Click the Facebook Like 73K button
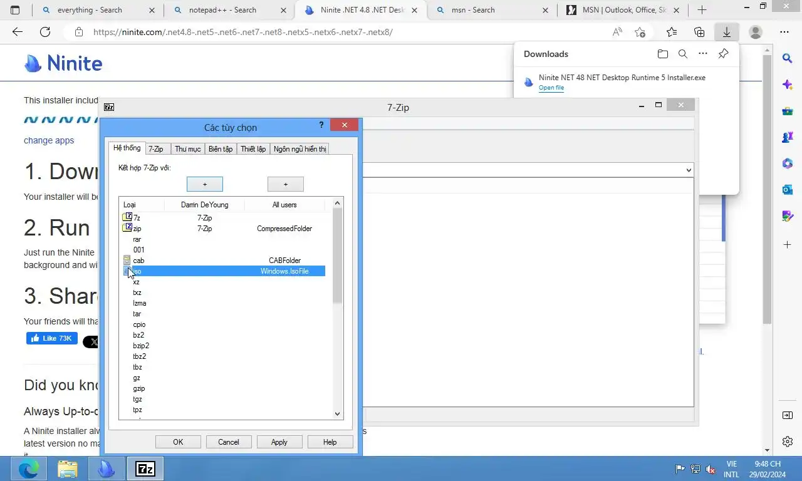This screenshot has width=802, height=481. pos(52,338)
